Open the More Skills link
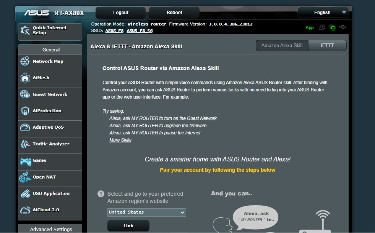This screenshot has height=233, width=375. (x=120, y=140)
